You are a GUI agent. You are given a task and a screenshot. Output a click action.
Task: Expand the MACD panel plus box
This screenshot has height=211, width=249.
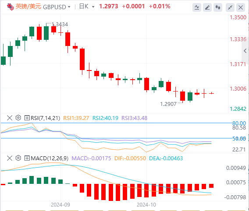(27, 158)
